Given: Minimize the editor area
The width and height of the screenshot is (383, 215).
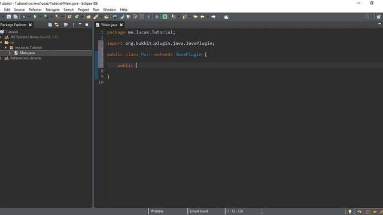Looking at the screenshot, I should coord(379,24).
